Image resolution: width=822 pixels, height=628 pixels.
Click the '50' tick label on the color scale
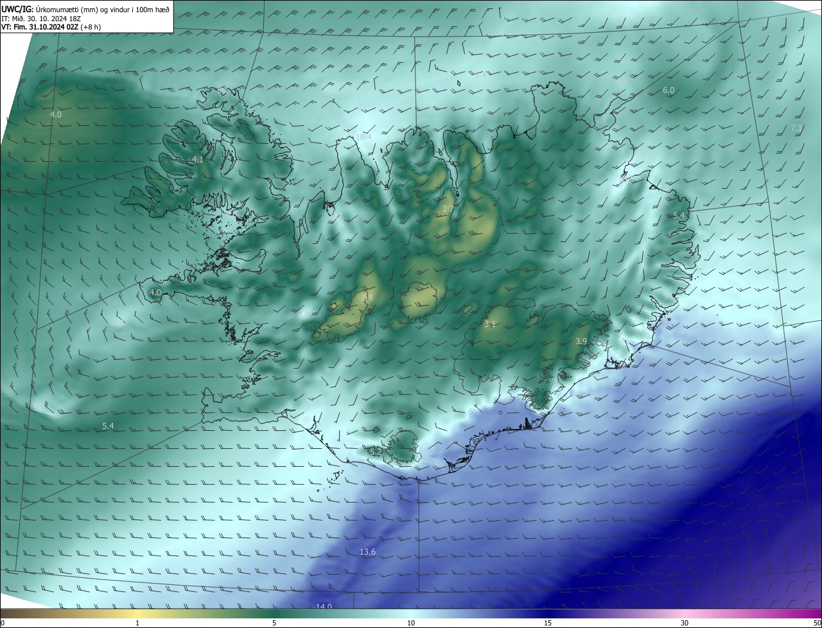point(817,623)
